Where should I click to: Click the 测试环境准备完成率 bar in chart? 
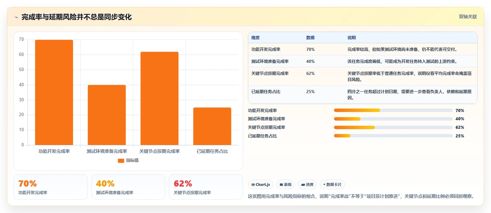point(107,115)
